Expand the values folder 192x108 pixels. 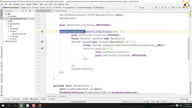pos(8,39)
